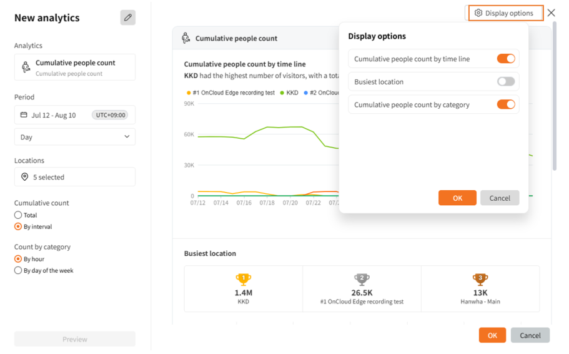569x354 pixels.
Task: Click the bronze third-place trophy icon
Action: pos(480,279)
